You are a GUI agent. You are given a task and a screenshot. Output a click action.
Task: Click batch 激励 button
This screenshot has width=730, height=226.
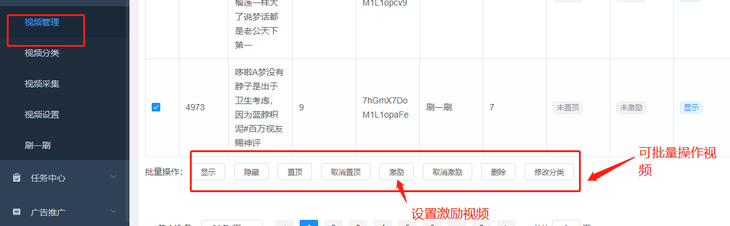(x=396, y=172)
